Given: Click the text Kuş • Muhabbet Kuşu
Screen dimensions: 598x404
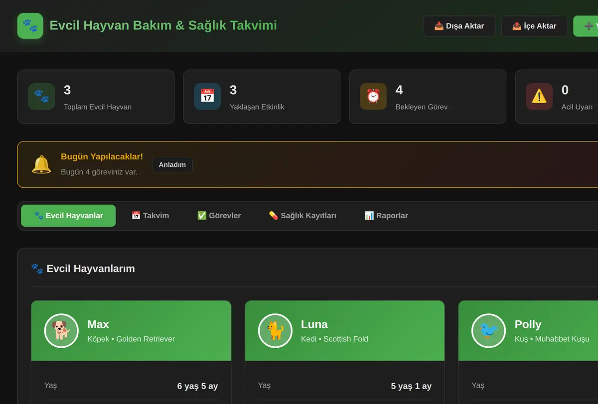Looking at the screenshot, I should [552, 339].
